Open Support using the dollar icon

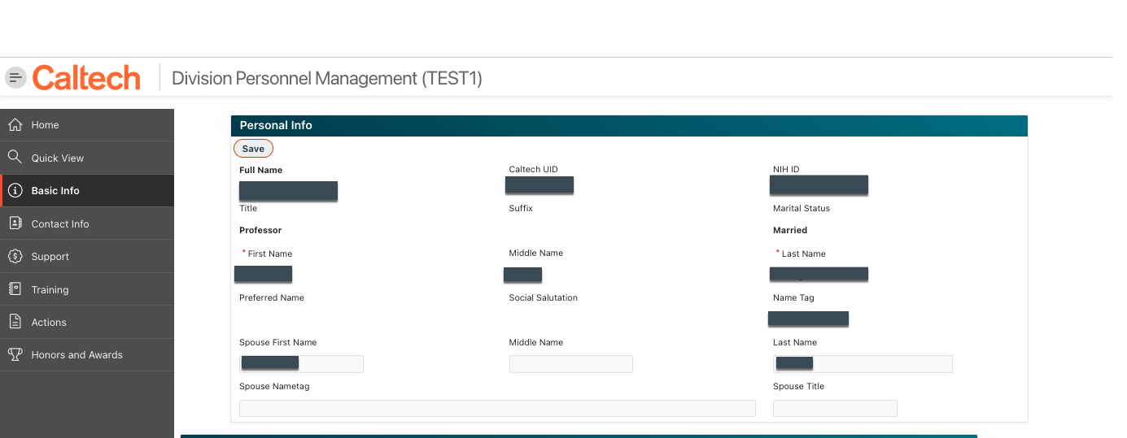(x=15, y=256)
